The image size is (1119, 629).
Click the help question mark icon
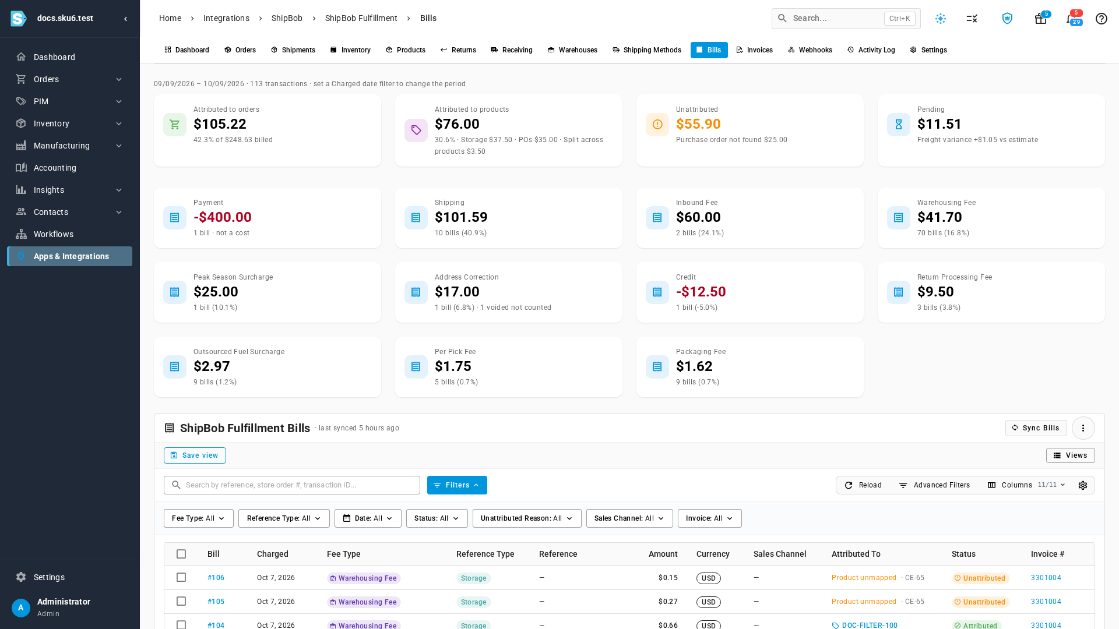(x=1101, y=19)
